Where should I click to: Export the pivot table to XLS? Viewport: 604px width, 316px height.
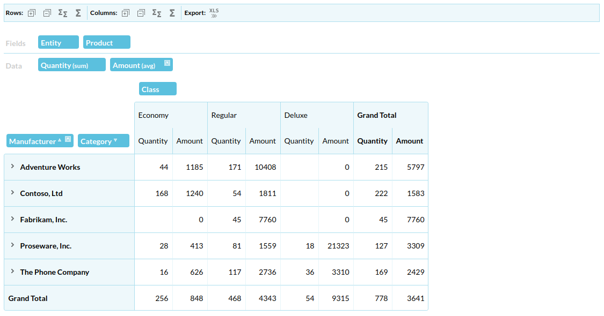pos(214,13)
